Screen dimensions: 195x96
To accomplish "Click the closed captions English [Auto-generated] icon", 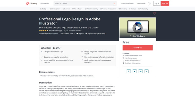I will pos(86,34).
